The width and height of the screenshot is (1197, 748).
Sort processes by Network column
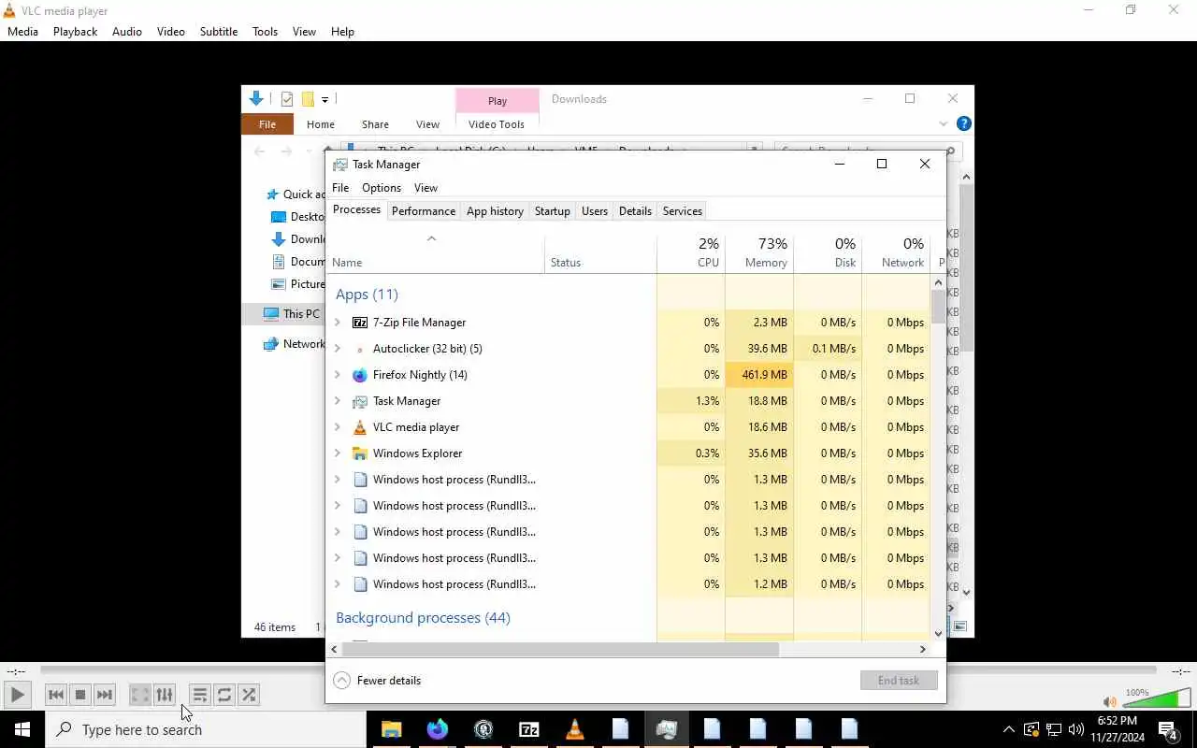point(896,252)
